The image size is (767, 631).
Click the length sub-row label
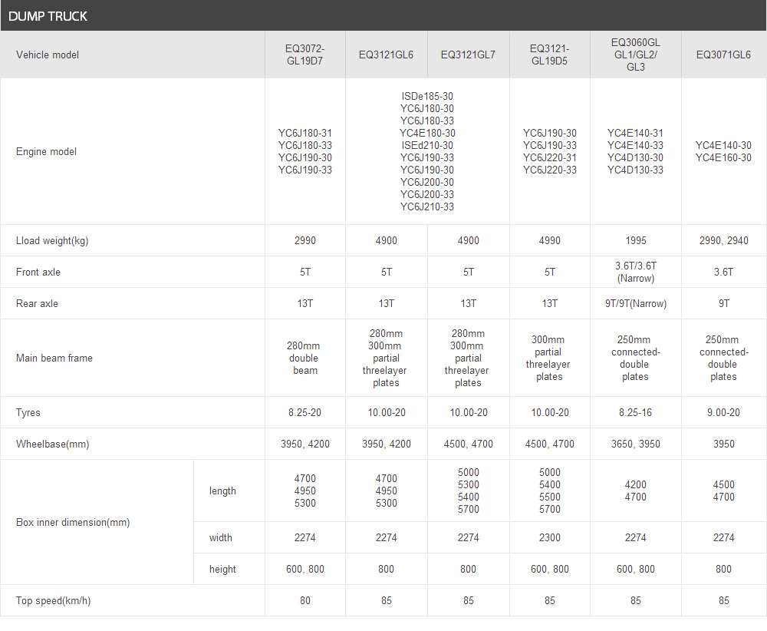(222, 491)
